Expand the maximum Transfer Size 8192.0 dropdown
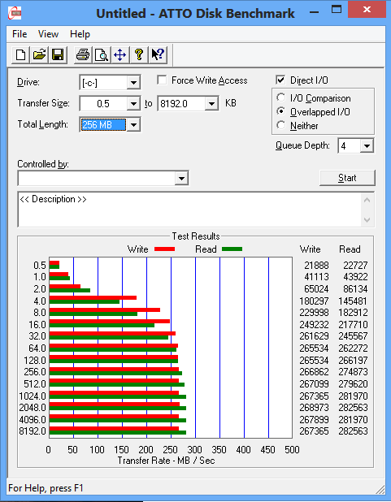The image size is (391, 502). coord(211,104)
